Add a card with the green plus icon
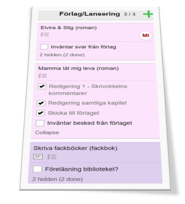The width and height of the screenshot is (185, 204). [x=148, y=14]
